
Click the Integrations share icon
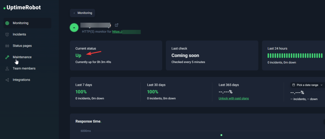(7, 80)
